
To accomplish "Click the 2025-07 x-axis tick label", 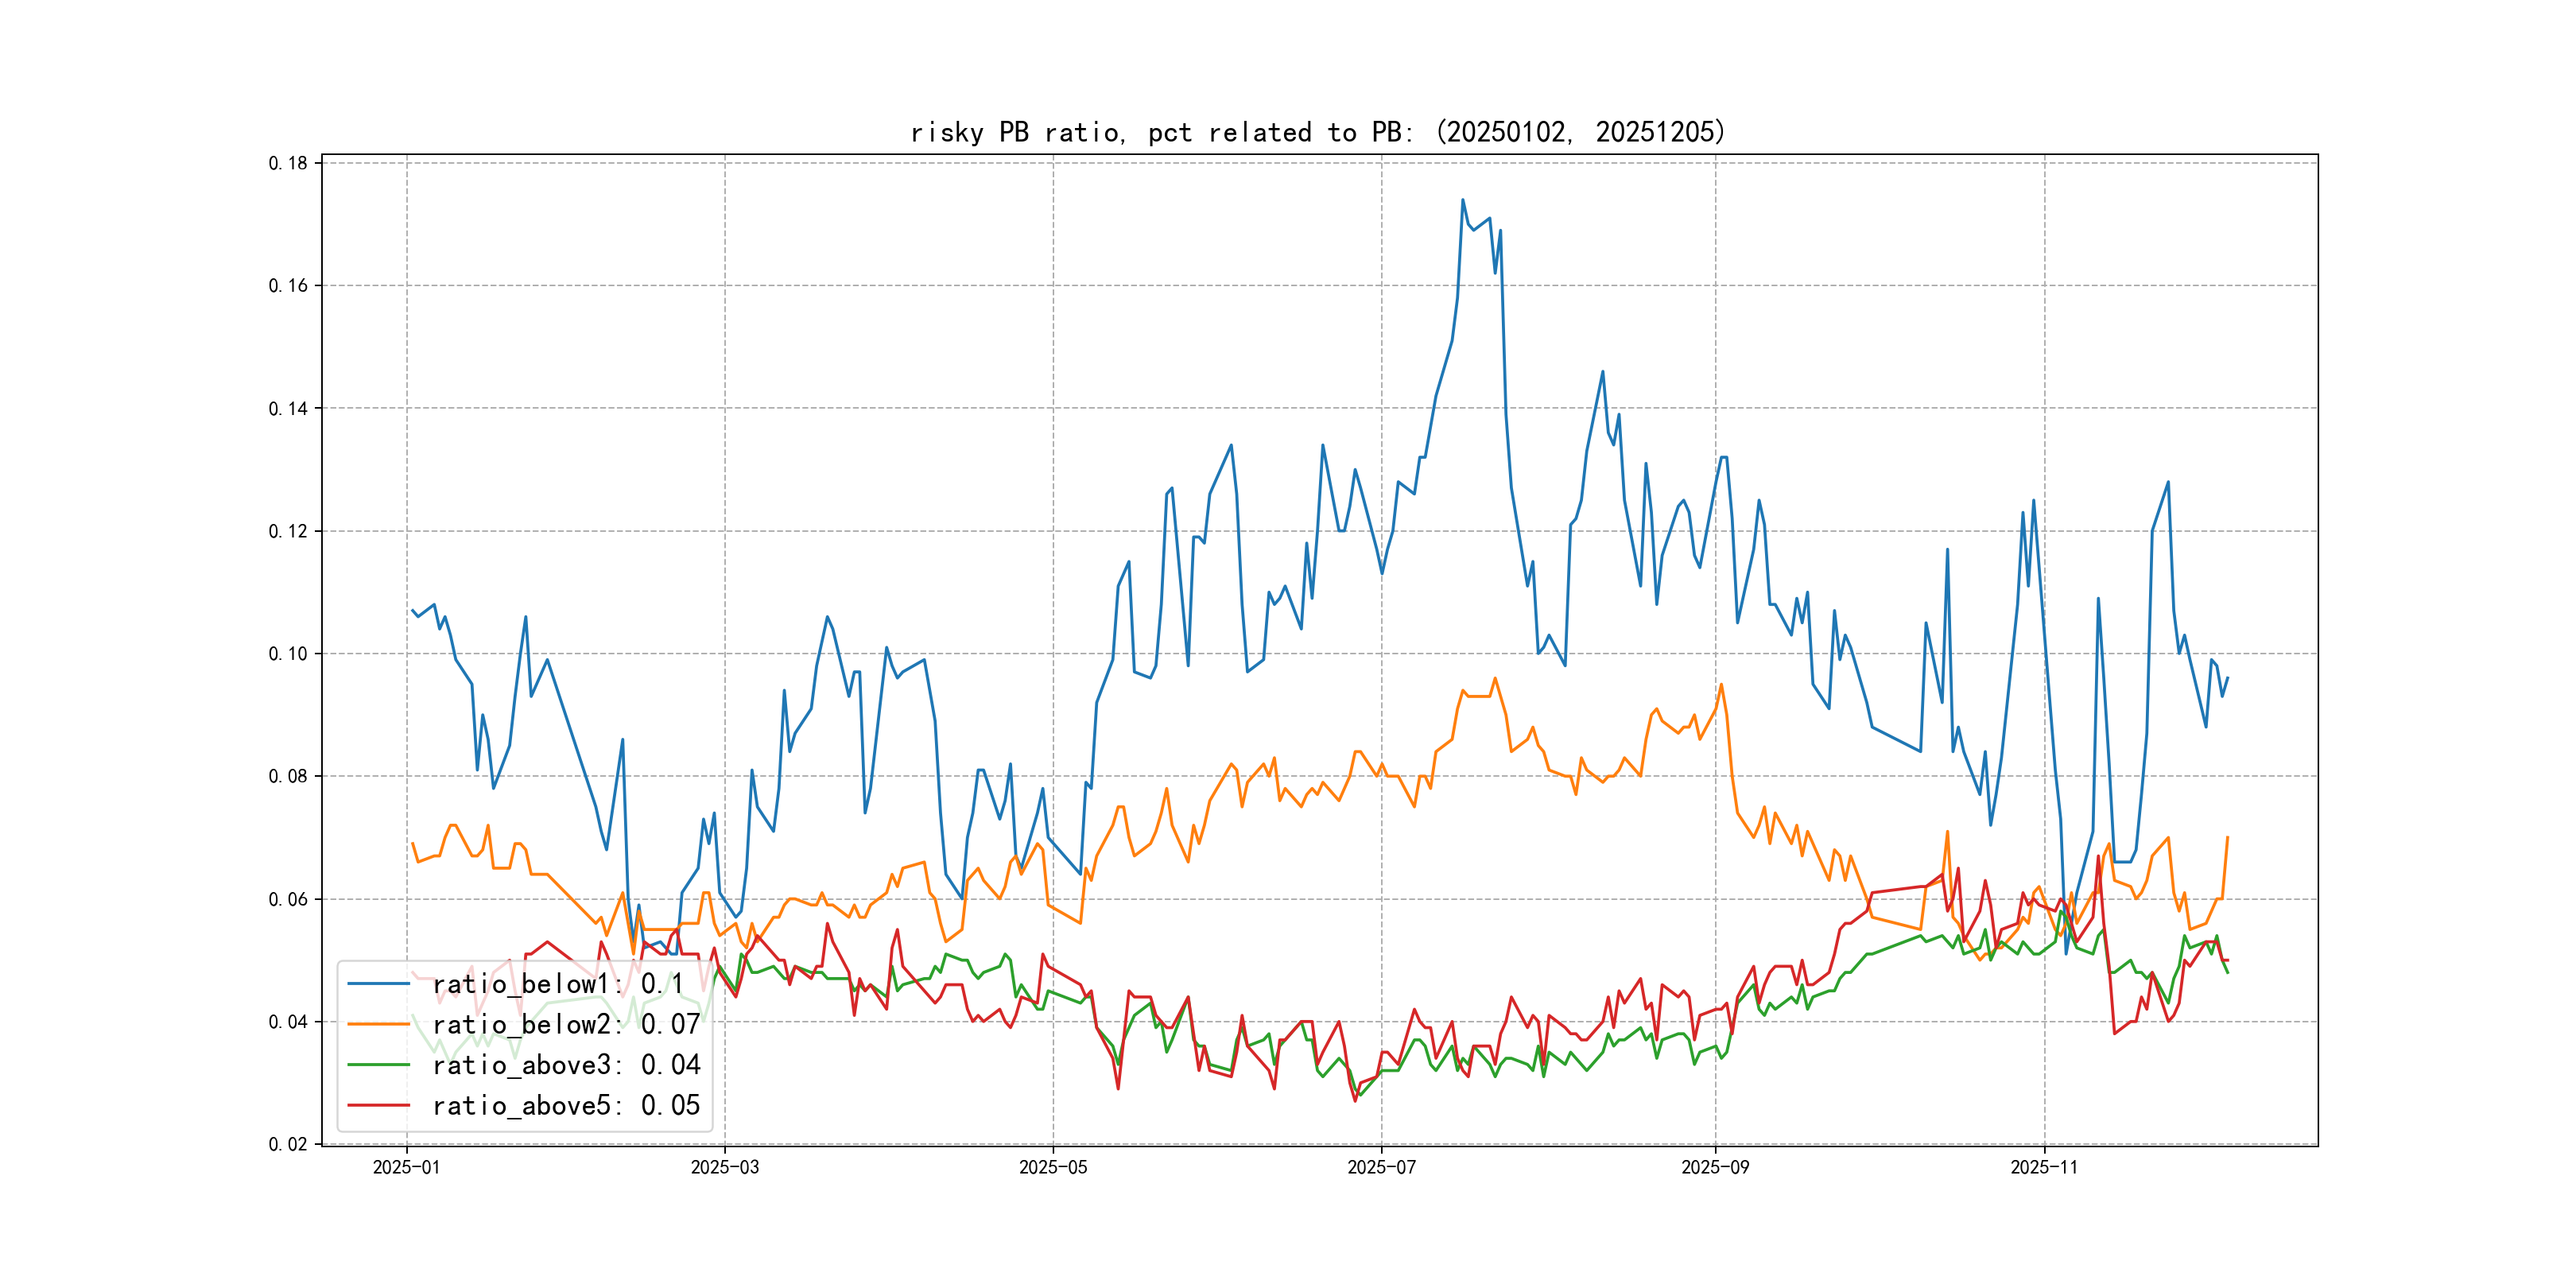I will click(1381, 1167).
